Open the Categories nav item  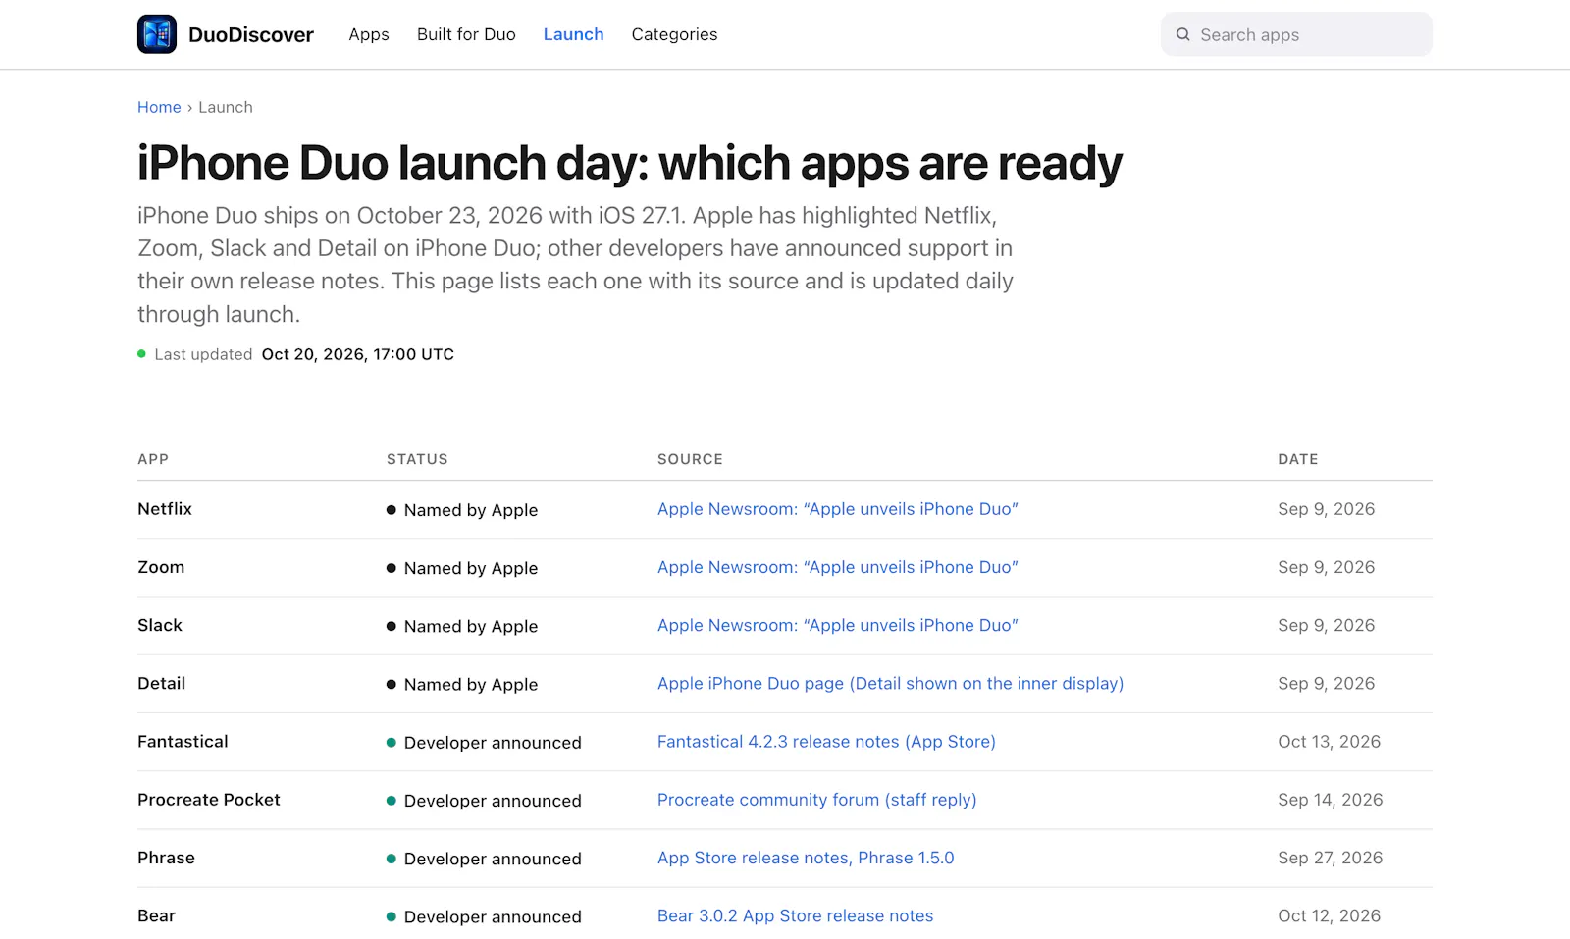[674, 34]
